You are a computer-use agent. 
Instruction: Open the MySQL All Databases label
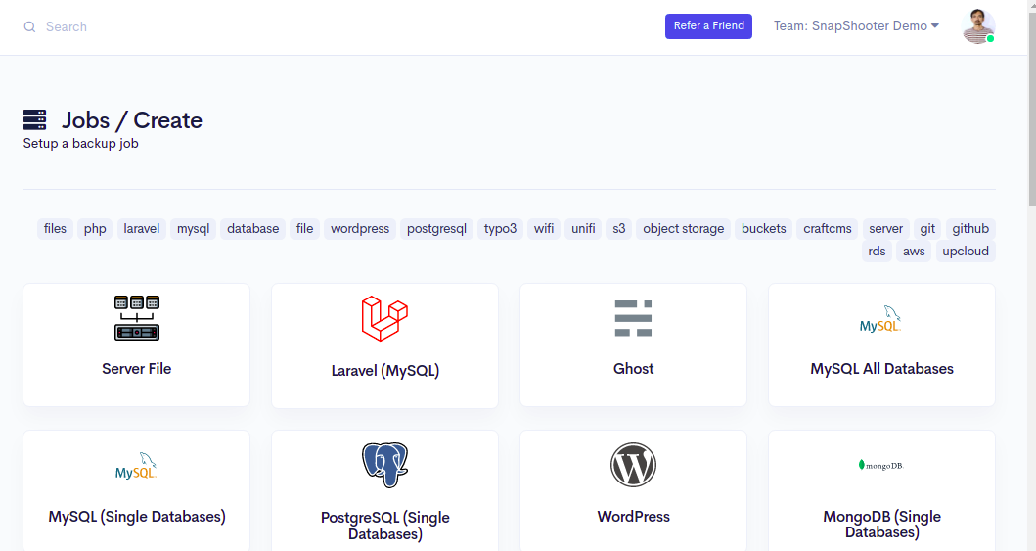881,369
